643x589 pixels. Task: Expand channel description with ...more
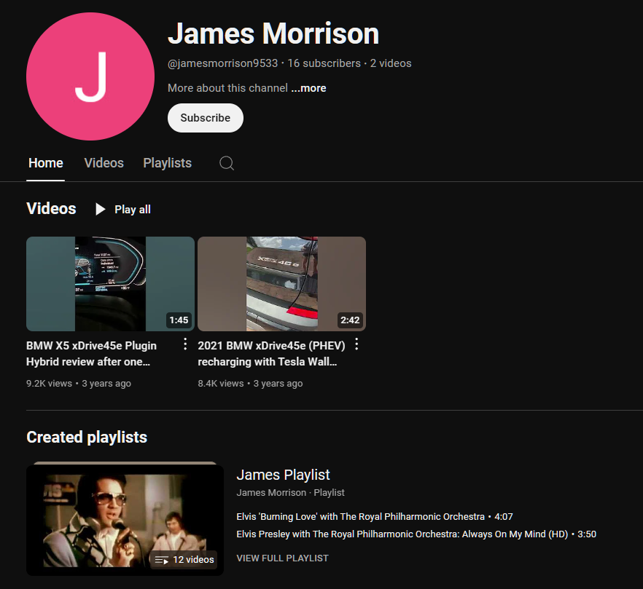click(x=309, y=88)
